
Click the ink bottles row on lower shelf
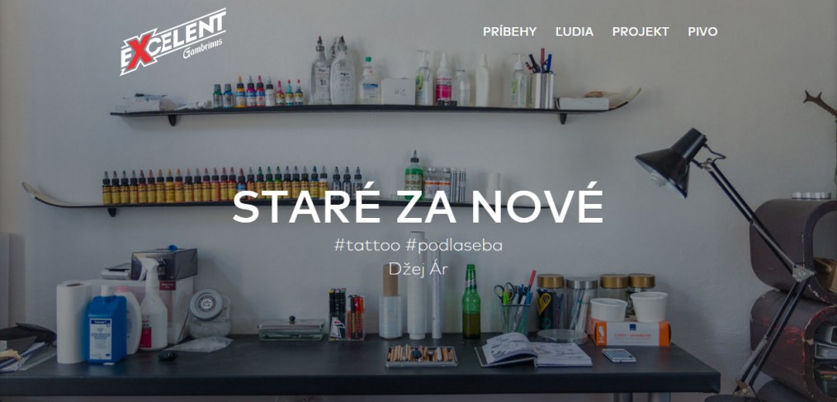pyautogui.click(x=232, y=185)
